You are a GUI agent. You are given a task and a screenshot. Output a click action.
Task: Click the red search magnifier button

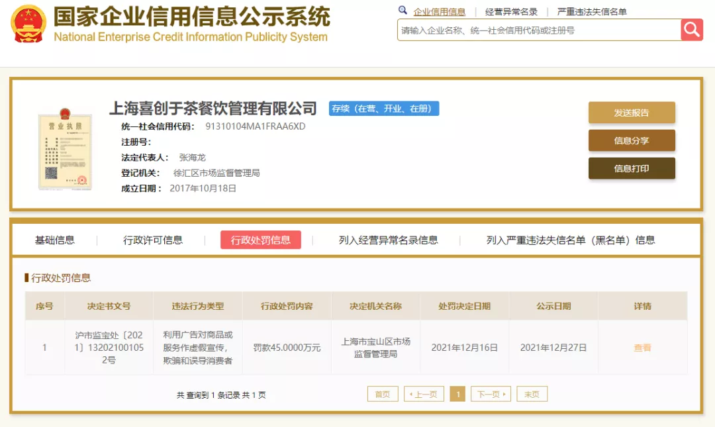click(x=692, y=30)
